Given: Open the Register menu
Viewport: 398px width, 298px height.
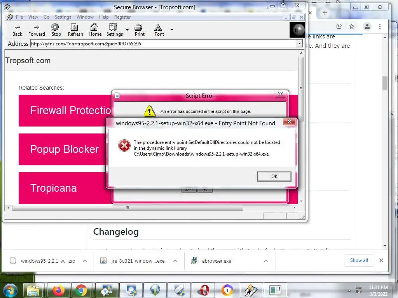Looking at the screenshot, I should [122, 17].
